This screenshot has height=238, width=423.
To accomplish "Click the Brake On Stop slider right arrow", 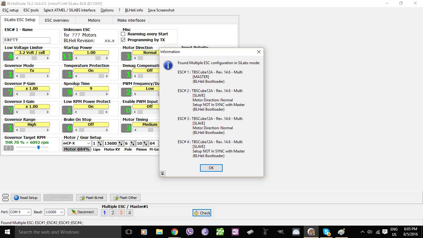I will coord(107,130).
